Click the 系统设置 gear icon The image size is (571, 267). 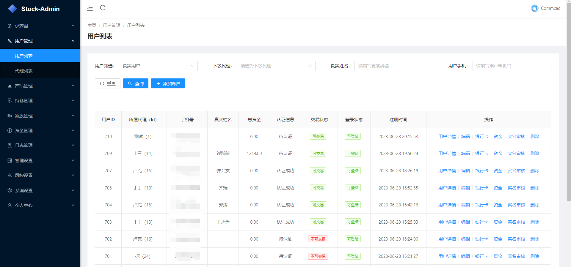[10, 190]
